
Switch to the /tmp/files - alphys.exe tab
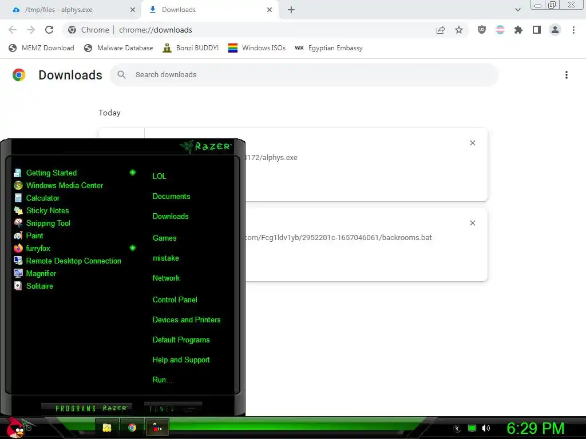71,10
